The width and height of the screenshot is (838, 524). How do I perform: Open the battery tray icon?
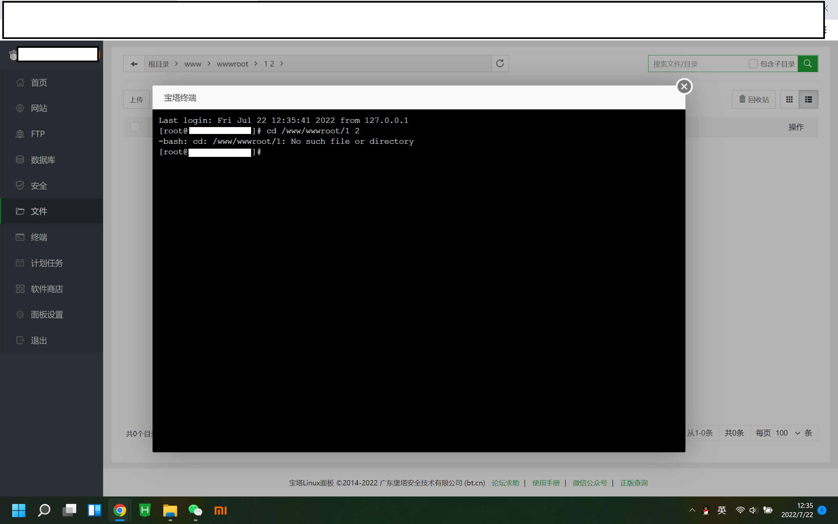[x=768, y=510]
